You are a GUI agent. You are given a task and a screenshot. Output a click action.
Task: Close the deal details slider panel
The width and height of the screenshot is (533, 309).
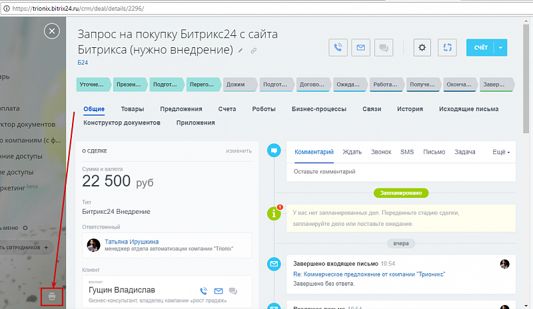click(x=52, y=31)
